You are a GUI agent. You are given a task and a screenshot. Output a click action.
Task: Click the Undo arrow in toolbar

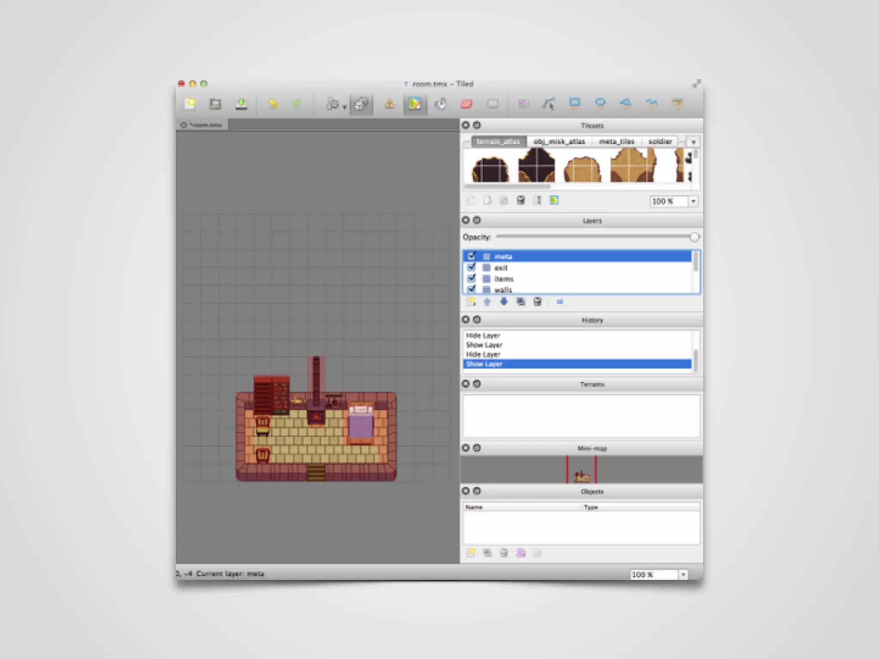[x=273, y=104]
